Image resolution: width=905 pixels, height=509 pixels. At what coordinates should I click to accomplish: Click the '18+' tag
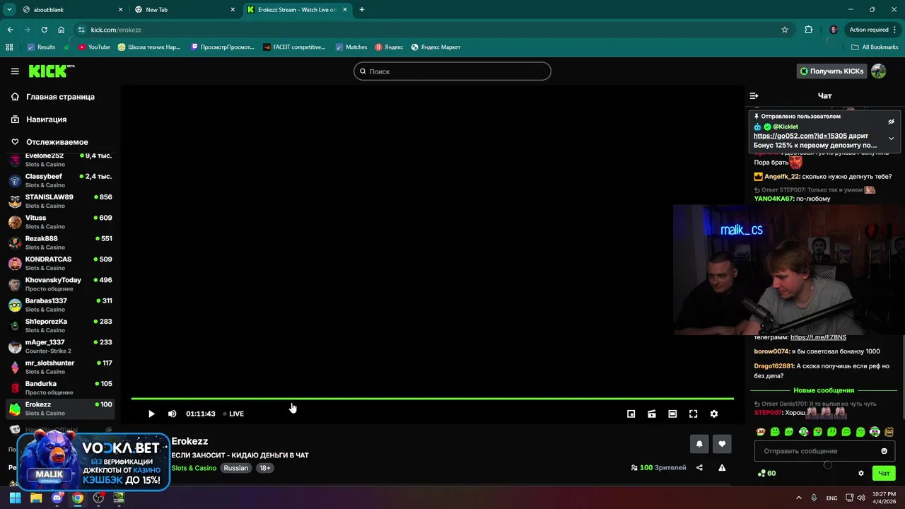click(264, 468)
